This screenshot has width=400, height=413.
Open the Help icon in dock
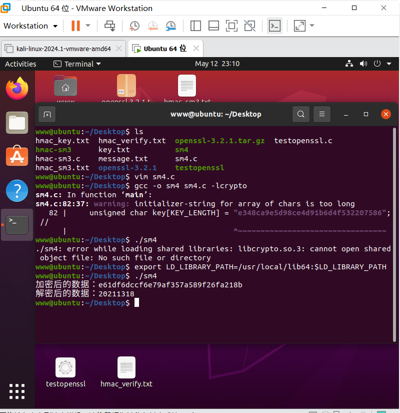[x=17, y=191]
